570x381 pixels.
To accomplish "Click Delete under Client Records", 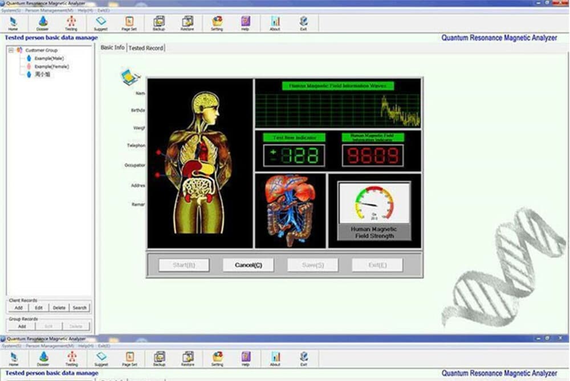I will click(x=59, y=308).
